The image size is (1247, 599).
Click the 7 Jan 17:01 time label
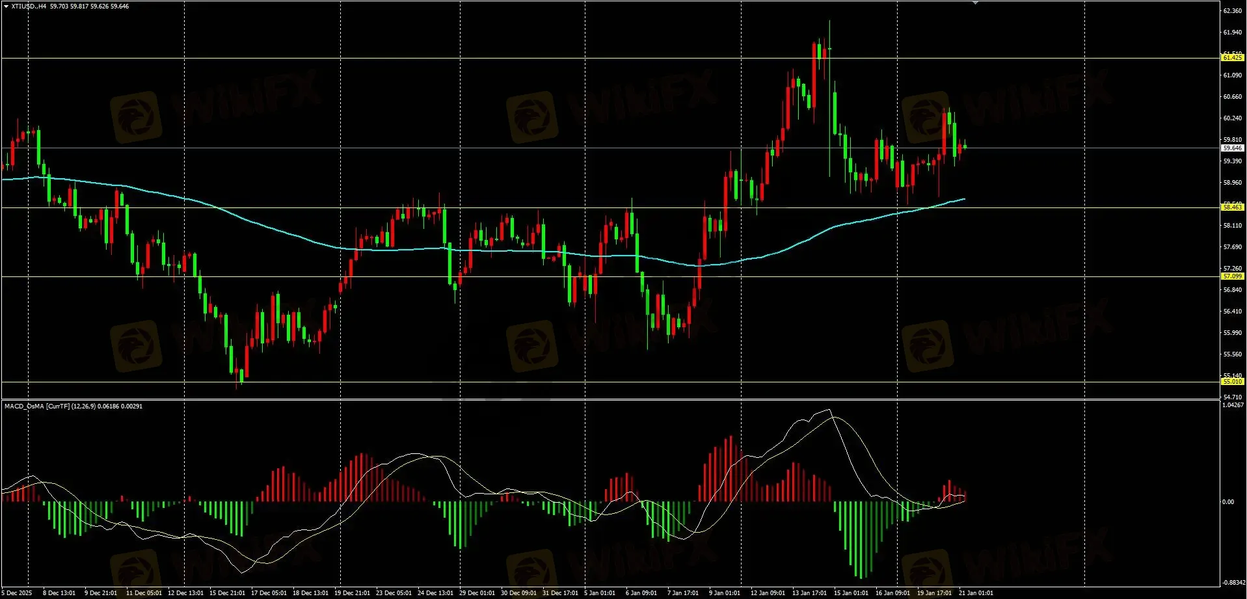[682, 593]
